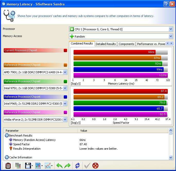176x171 pixels.
Task: Switch to Combined Results tab
Action: click(82, 43)
